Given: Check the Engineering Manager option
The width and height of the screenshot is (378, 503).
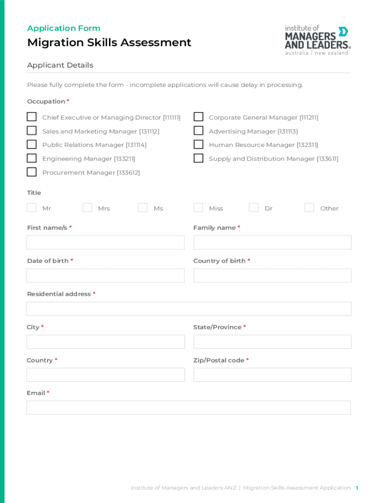Looking at the screenshot, I should coord(32,158).
